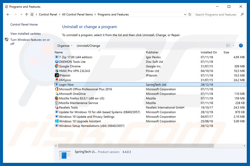The height and width of the screenshot is (166, 250).
Task: Expand the address bar history dropdown
Action: pyautogui.click(x=185, y=14)
